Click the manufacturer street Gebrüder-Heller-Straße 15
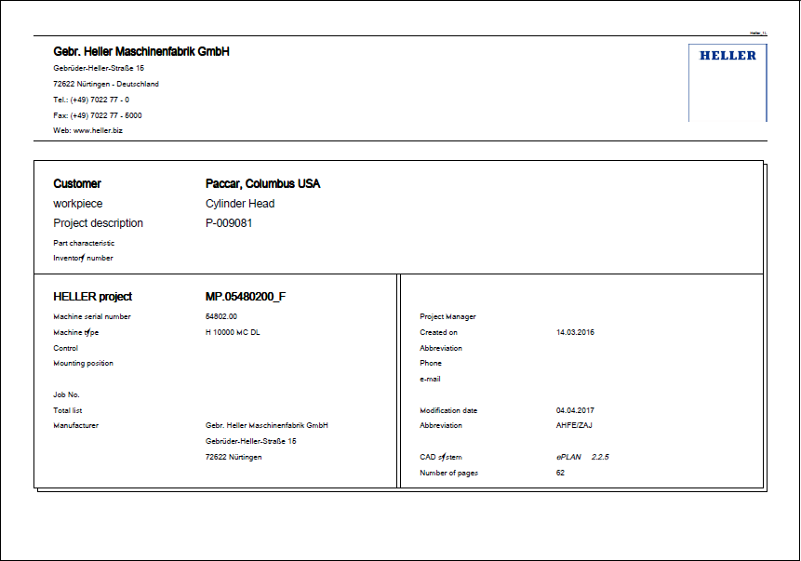This screenshot has height=561, width=801. 251,441
